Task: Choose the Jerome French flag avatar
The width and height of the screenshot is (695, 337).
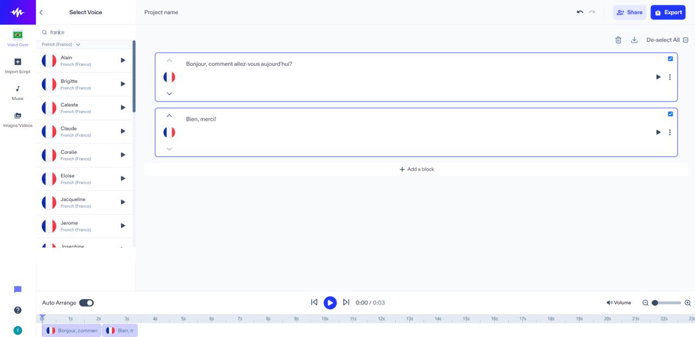Action: coord(49,226)
